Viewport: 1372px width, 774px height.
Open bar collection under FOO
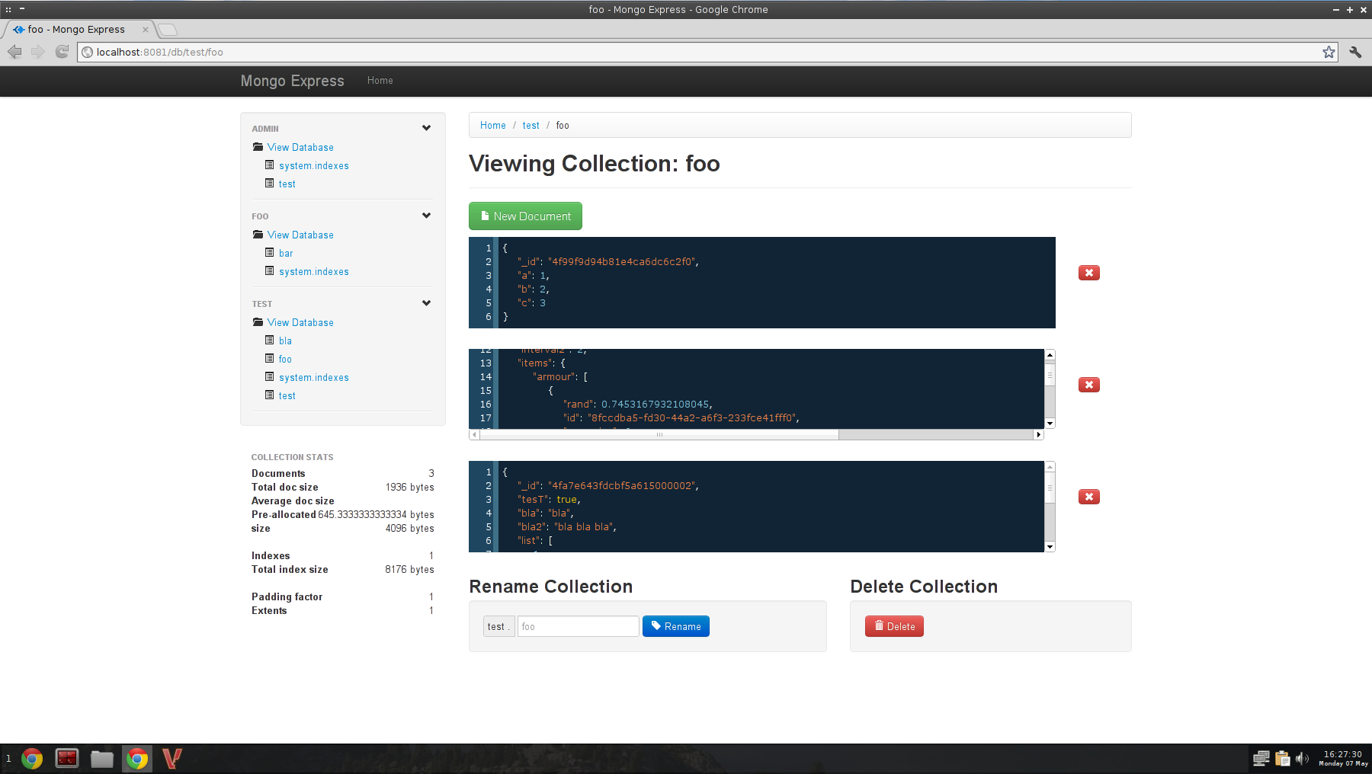click(286, 254)
